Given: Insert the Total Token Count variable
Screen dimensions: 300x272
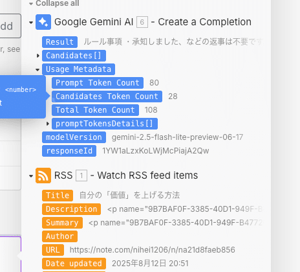Looking at the screenshot, I should pos(95,110).
